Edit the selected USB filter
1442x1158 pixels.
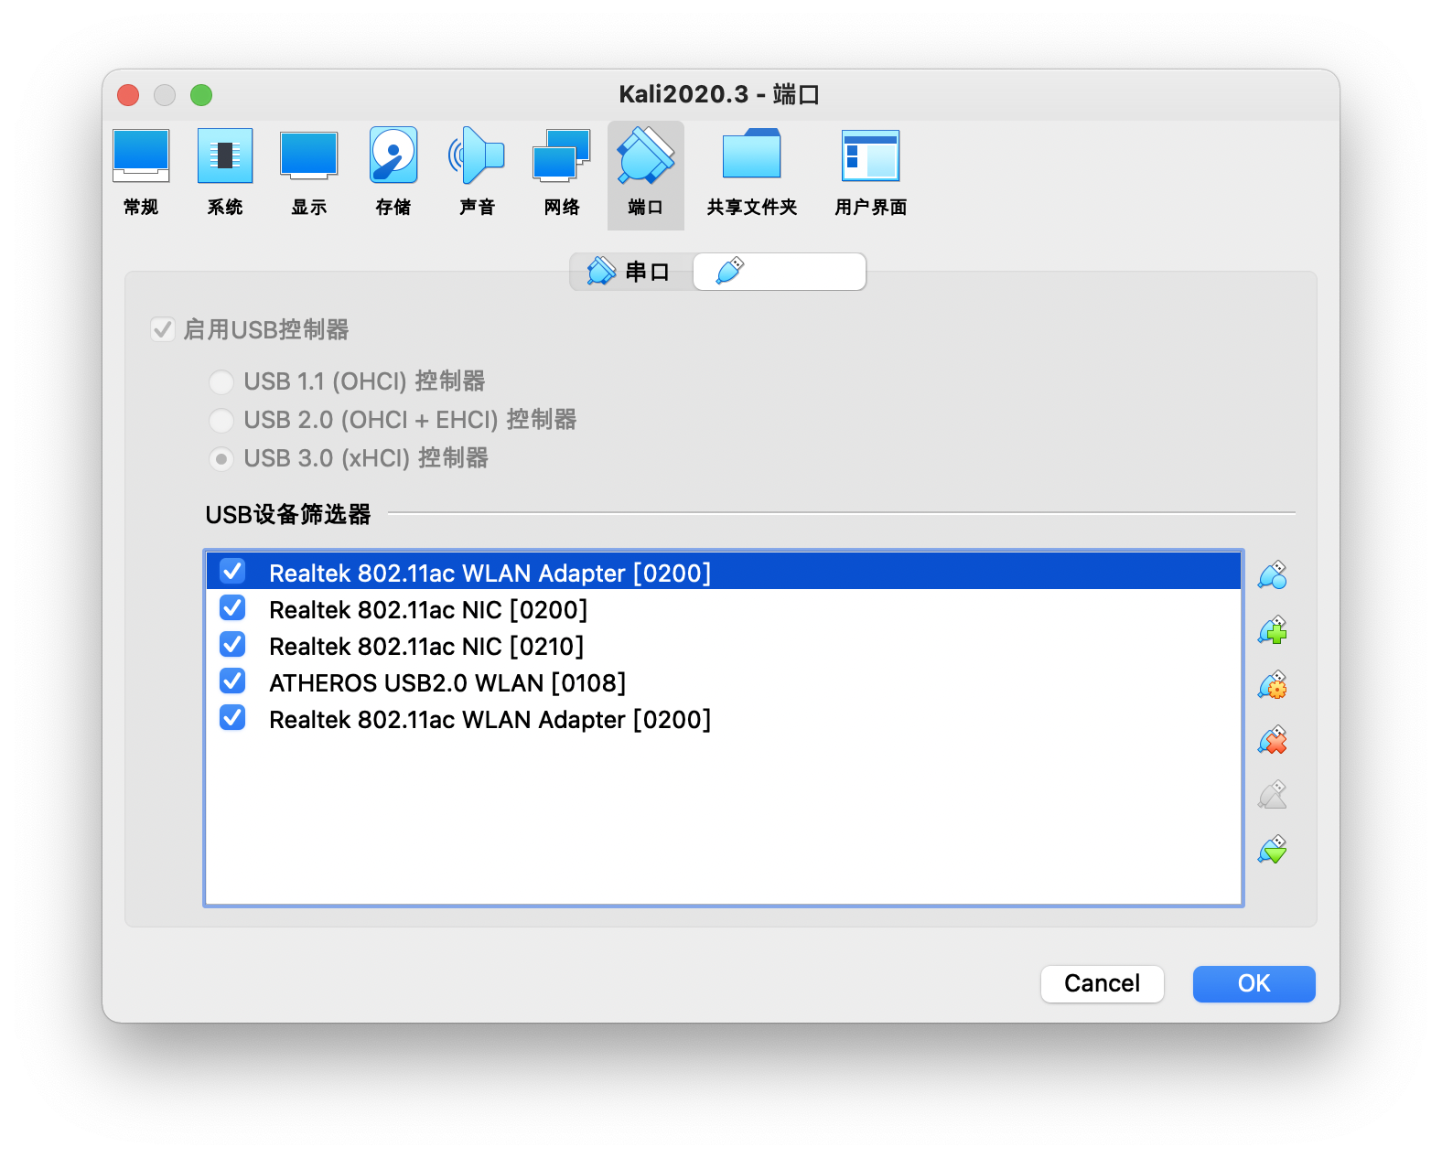coord(1272,685)
